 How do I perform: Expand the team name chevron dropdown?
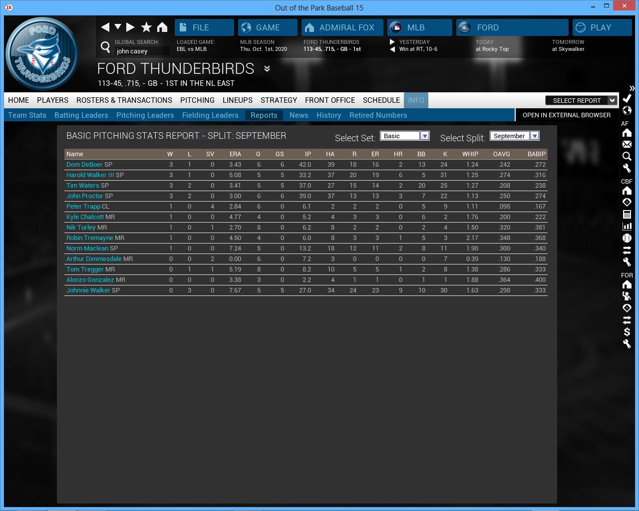pyautogui.click(x=267, y=69)
